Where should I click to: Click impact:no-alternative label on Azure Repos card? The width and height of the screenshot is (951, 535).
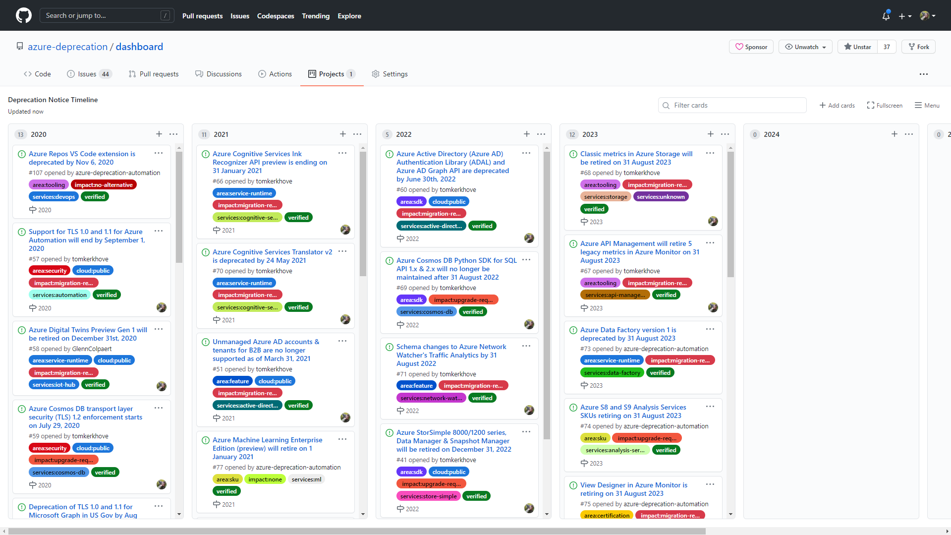click(x=104, y=184)
